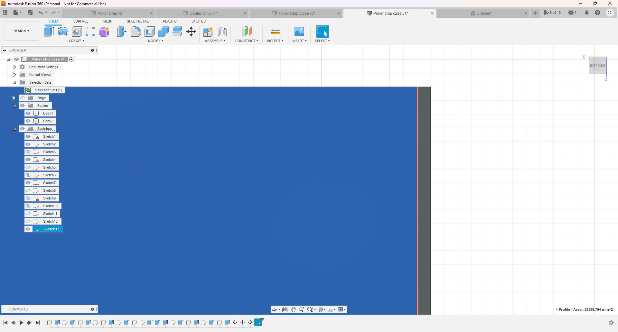Click the Offset Plane construct icon
Viewport: 618px width, 332px height.
point(247,32)
